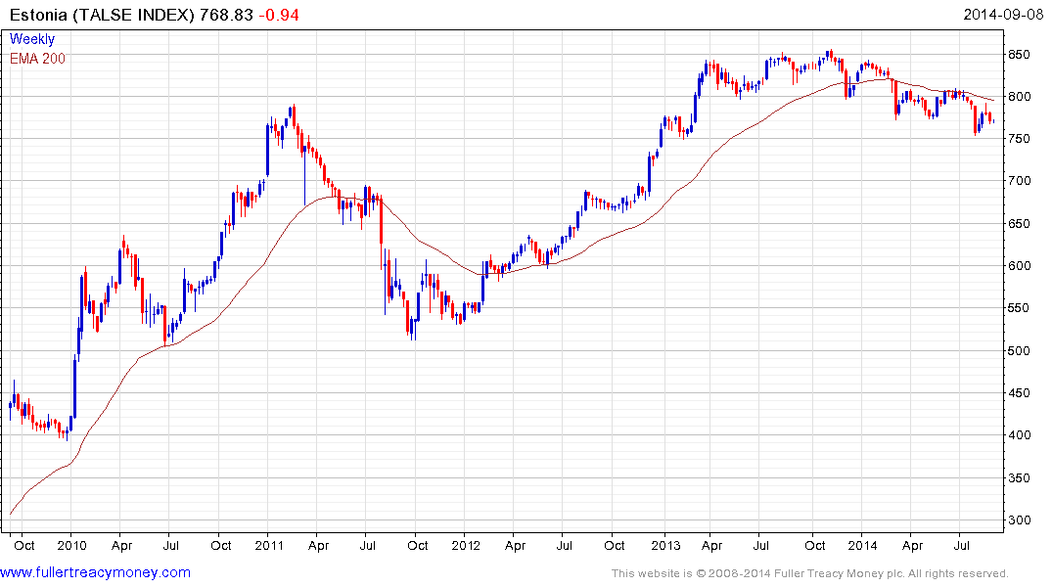
Task: Click the 500 price axis label
Action: click(x=1019, y=351)
